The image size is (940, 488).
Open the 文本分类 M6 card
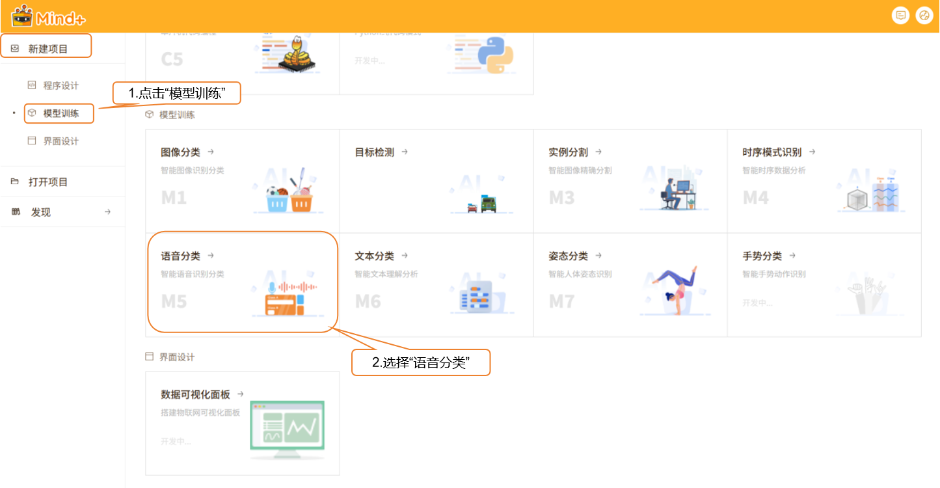436,284
